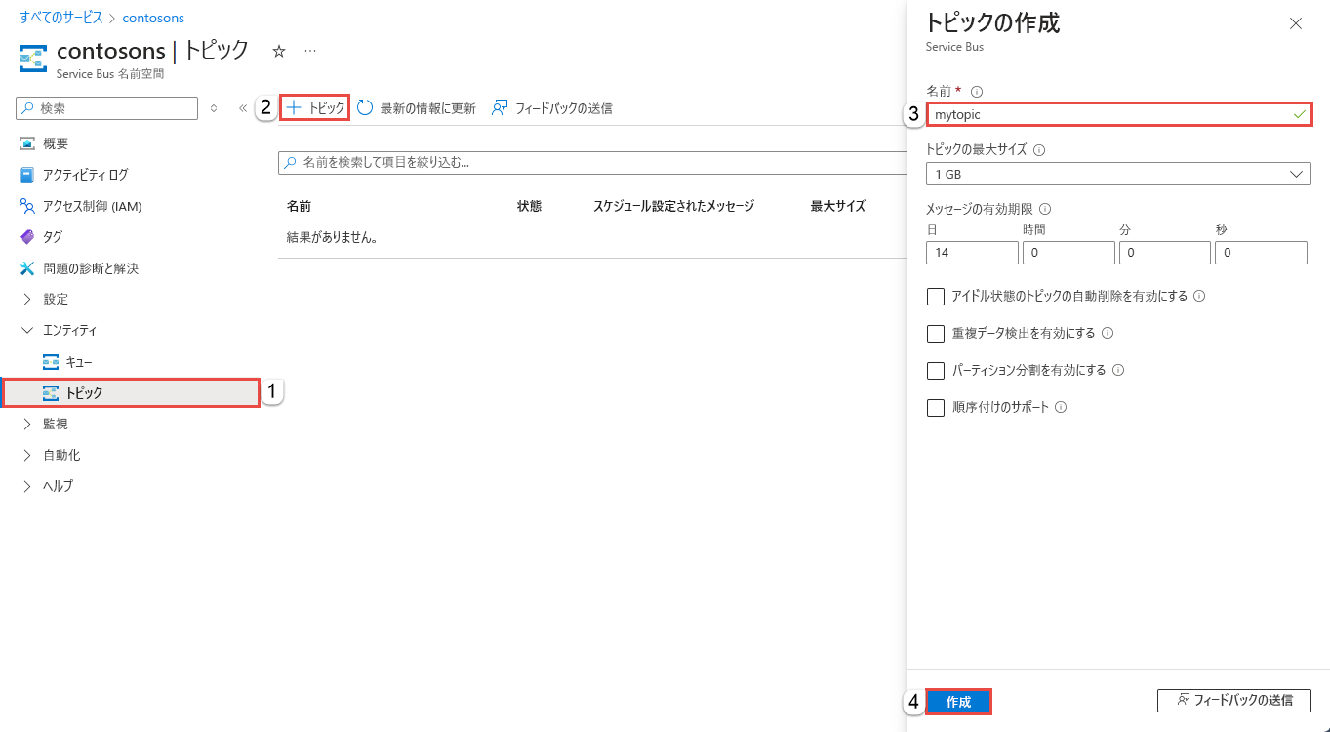1330x732 pixels.
Task: Collapse the sidebar with the double chevron
Action: [242, 108]
